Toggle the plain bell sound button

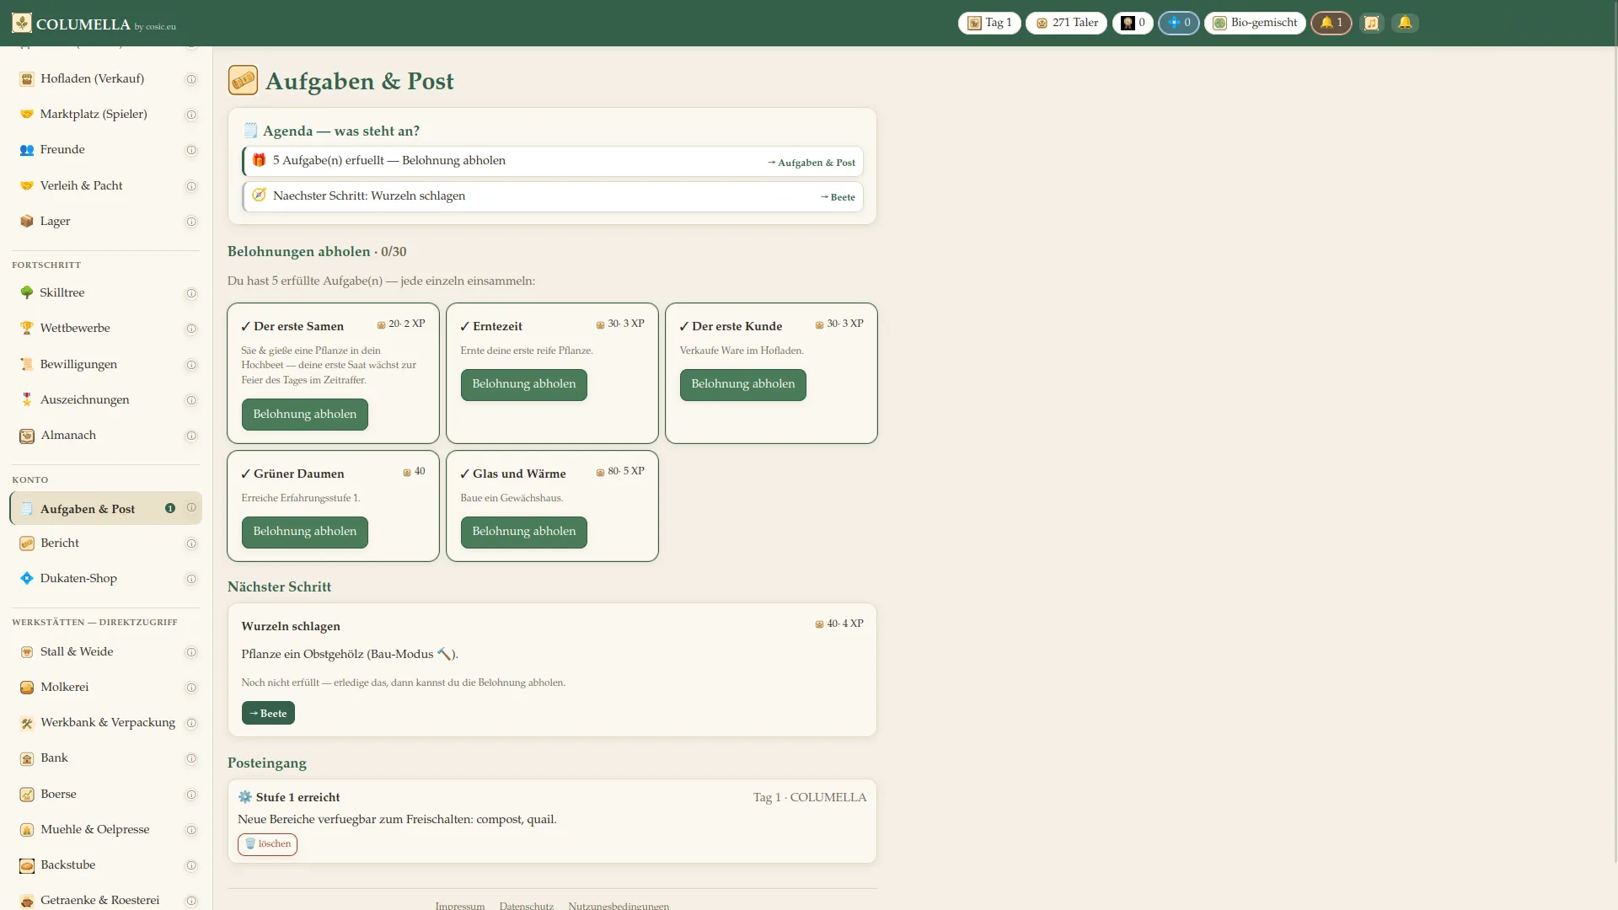[1405, 23]
